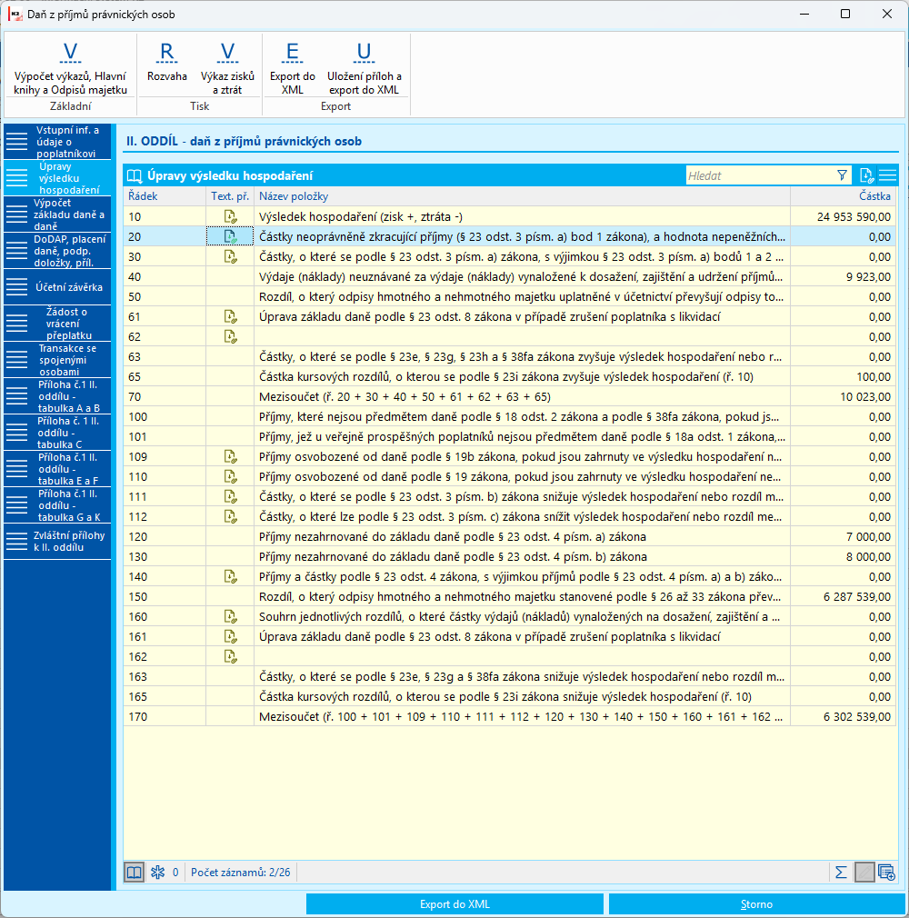909x918 pixels.
Task: Run Výpočet výkazů, Hlavní knihy a Odpisů majetku
Action: (70, 68)
